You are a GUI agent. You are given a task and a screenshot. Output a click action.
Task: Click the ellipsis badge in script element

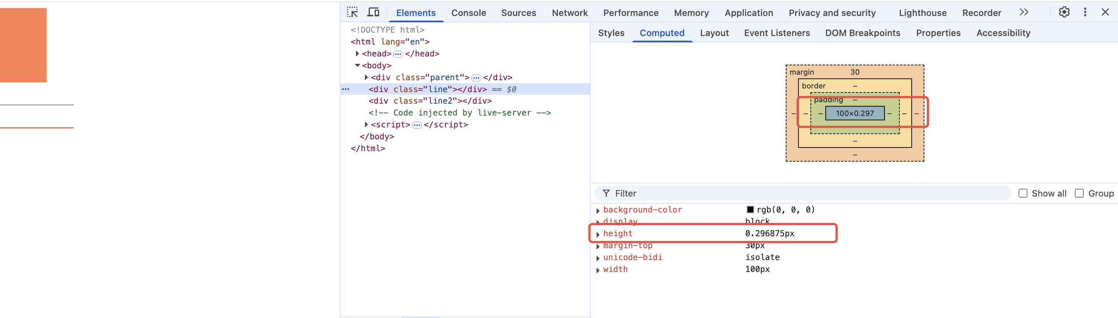(417, 125)
